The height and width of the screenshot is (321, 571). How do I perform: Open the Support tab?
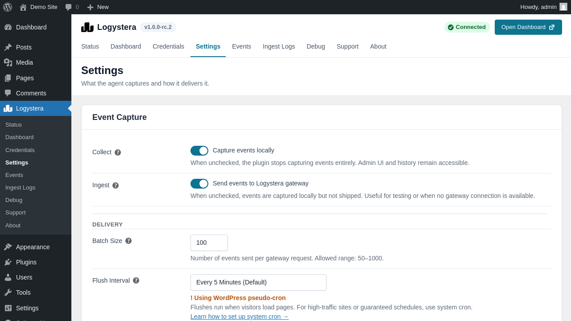coord(348,46)
